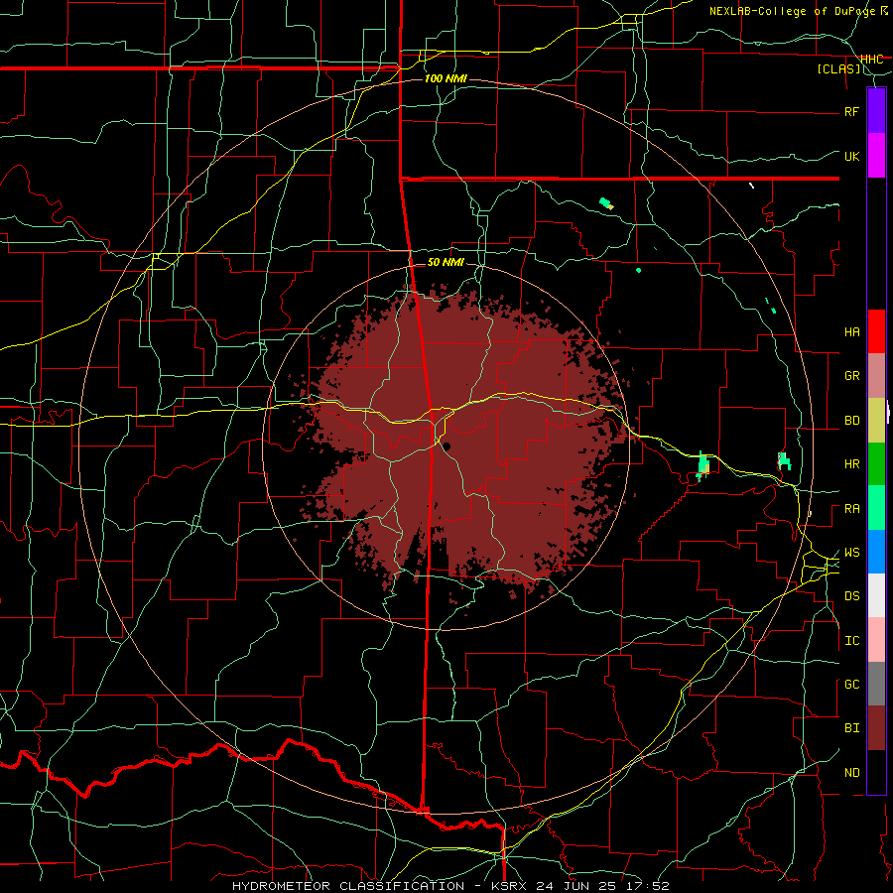Click the ND black legend swatch
This screenshot has height=893, width=893.
(876, 772)
